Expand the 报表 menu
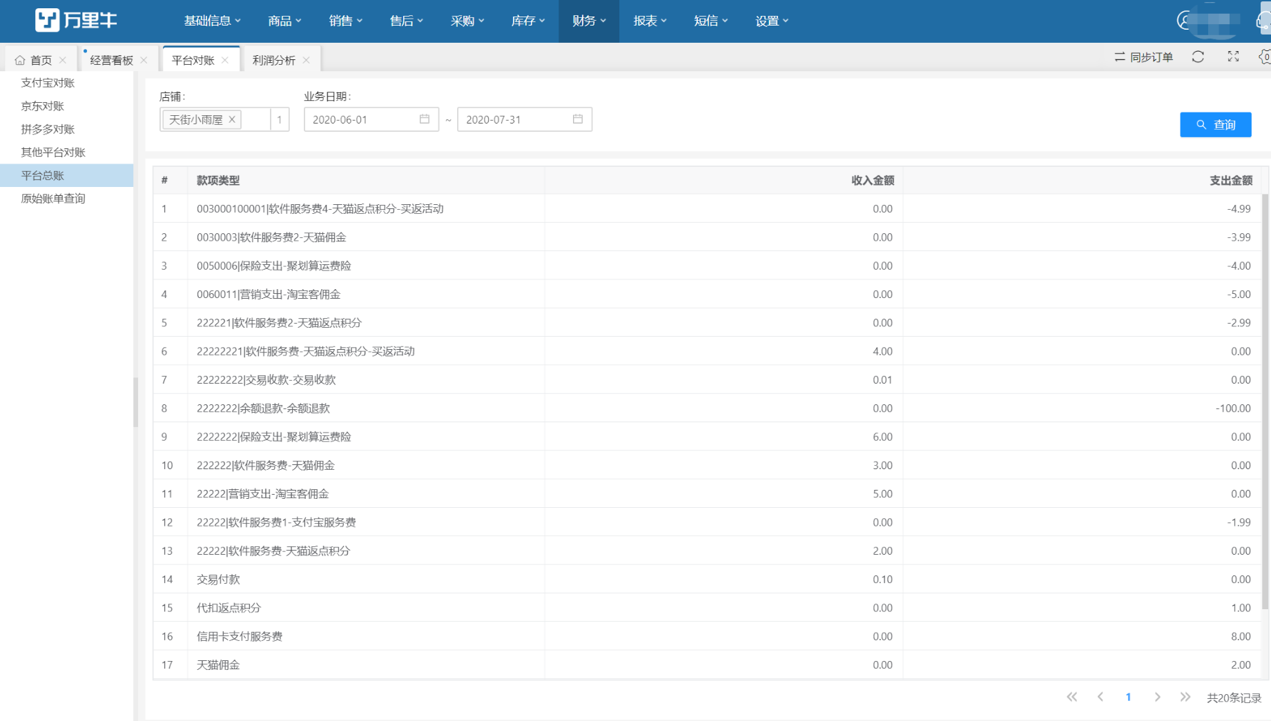This screenshot has height=721, width=1271. 650,21
